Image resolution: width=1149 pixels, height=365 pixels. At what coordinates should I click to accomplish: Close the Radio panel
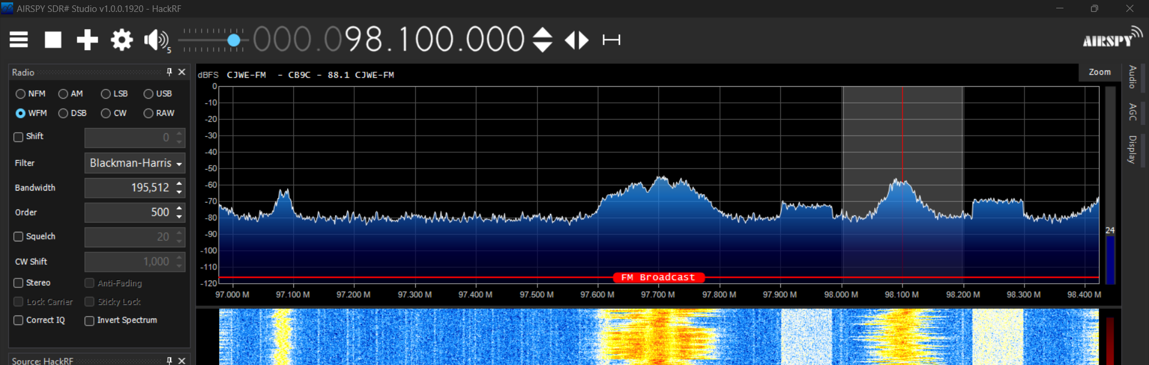(x=182, y=72)
